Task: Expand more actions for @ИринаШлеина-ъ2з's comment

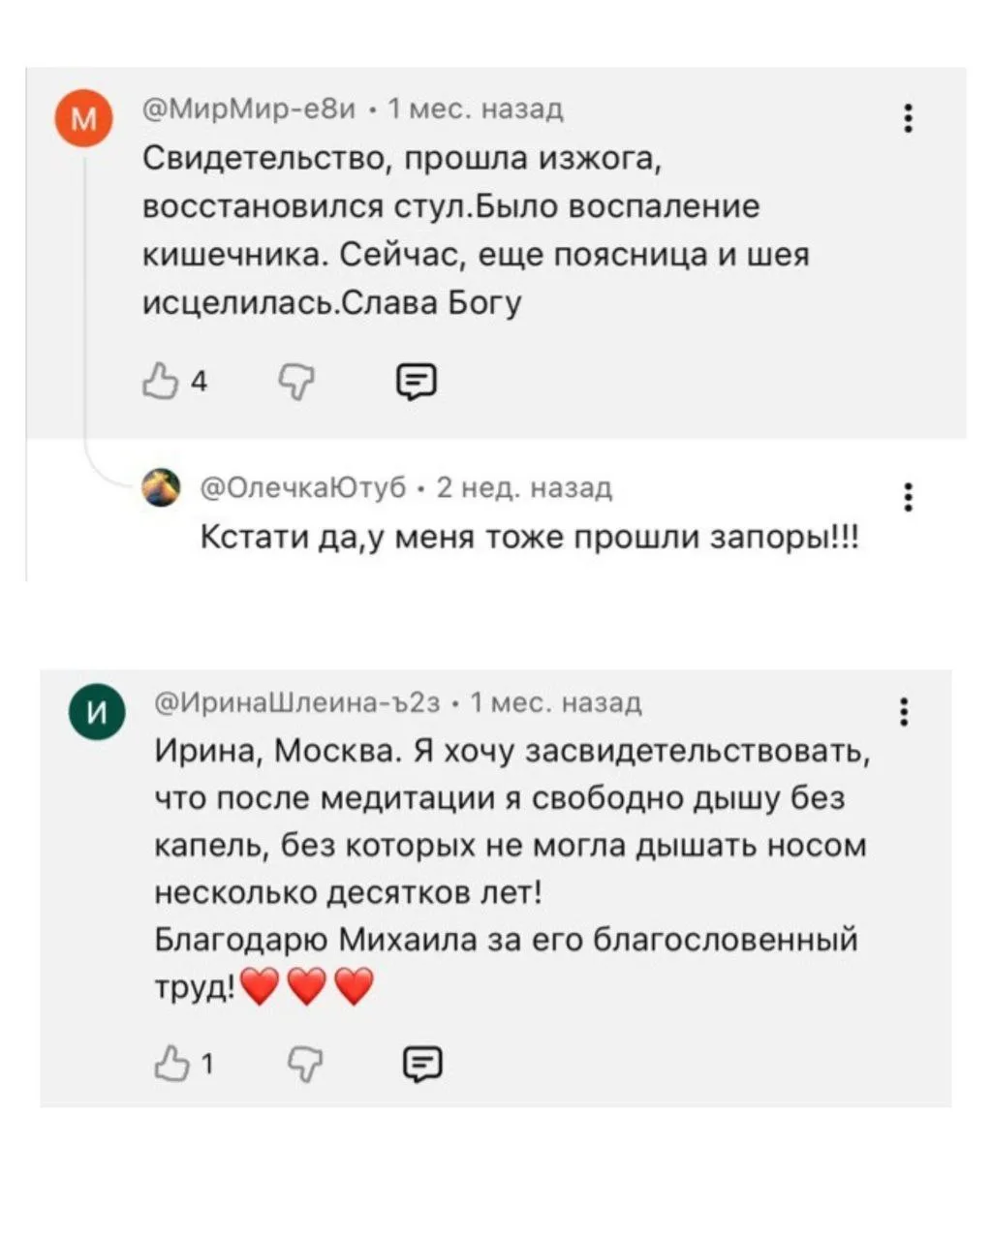Action: point(904,711)
